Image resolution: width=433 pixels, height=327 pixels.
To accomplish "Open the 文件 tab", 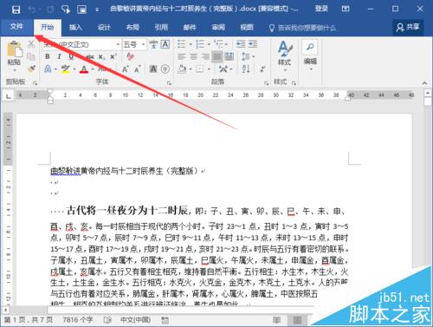I will coord(16,27).
